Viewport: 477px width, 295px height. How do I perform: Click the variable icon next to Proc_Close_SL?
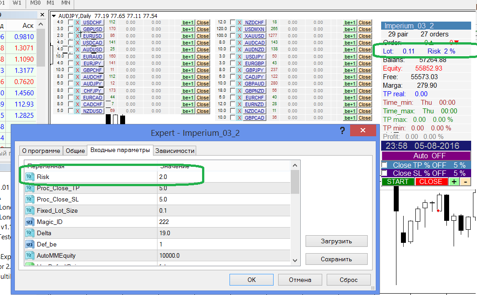click(x=30, y=199)
